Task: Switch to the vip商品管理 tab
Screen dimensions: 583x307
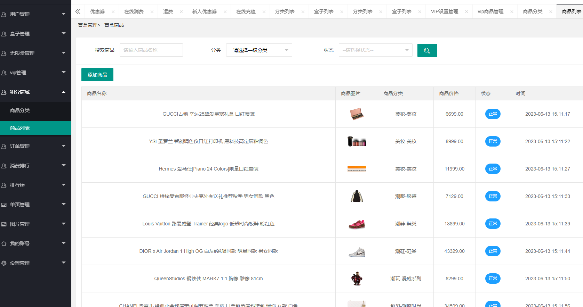Action: 490,11
